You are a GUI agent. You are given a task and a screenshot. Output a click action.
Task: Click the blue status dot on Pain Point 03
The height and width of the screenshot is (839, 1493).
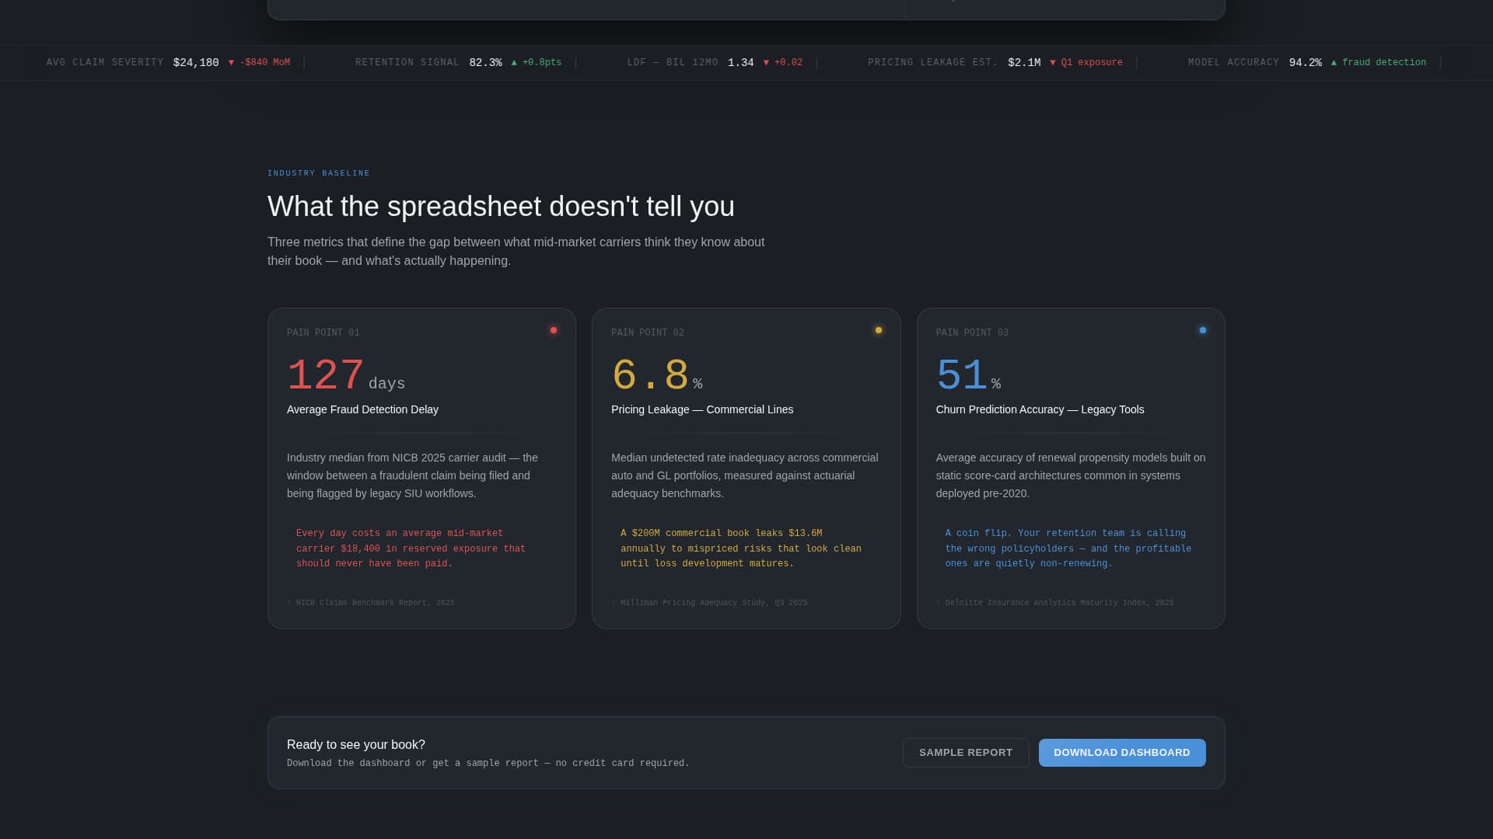click(1202, 329)
